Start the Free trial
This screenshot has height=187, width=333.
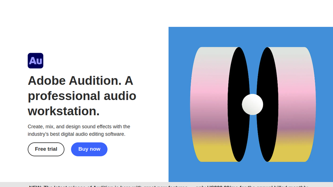pyautogui.click(x=46, y=149)
